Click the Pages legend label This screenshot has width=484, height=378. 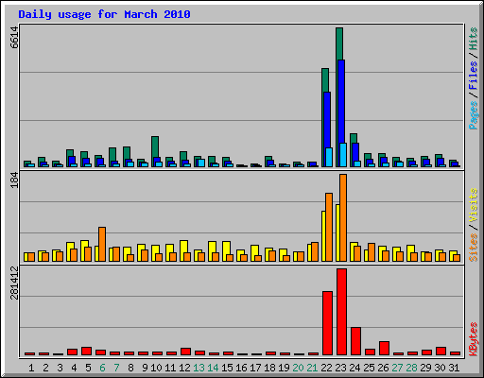pyautogui.click(x=474, y=115)
